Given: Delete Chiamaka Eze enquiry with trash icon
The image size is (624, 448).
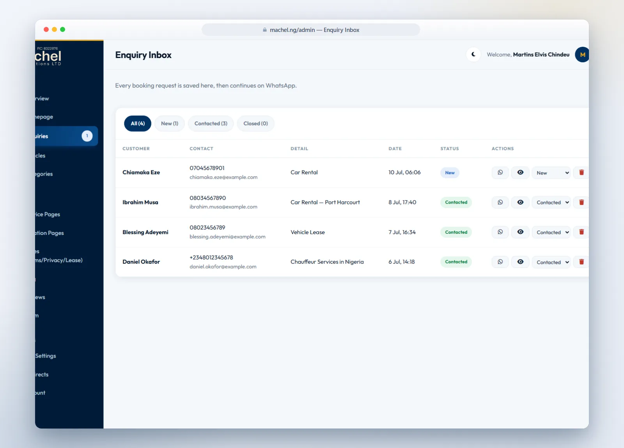Looking at the screenshot, I should coord(581,173).
